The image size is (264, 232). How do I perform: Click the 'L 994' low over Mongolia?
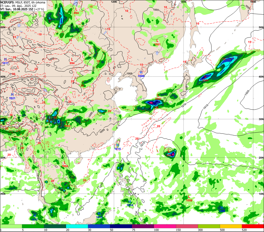pyautogui.click(x=72, y=61)
